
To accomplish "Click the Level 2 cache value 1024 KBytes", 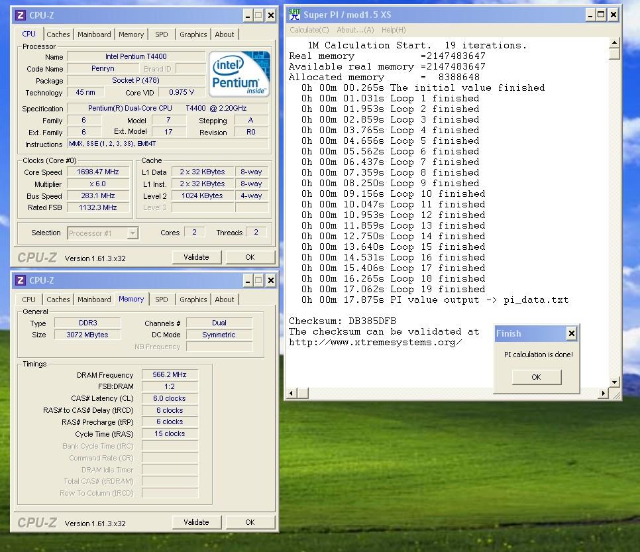I will pyautogui.click(x=203, y=195).
